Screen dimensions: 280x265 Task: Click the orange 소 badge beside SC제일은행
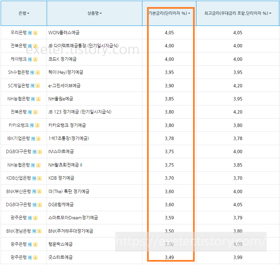38,86
